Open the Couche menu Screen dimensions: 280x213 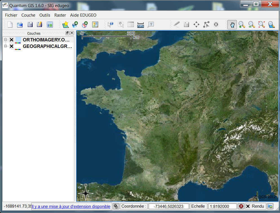28,15
